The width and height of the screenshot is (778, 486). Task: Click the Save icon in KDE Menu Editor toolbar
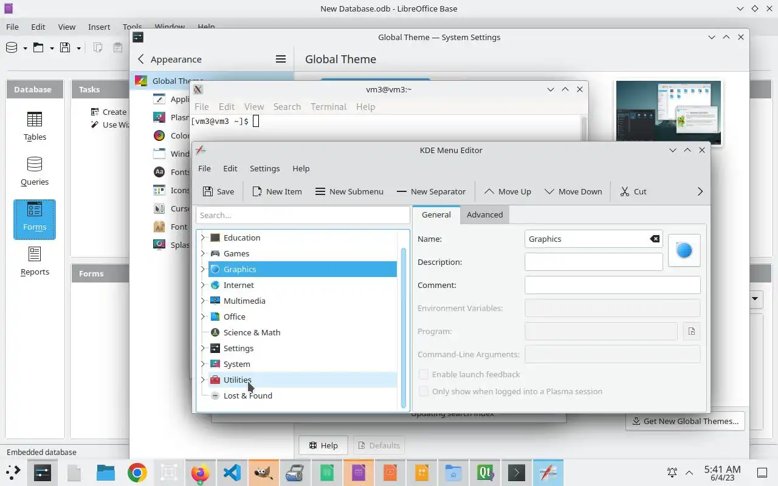coord(218,191)
